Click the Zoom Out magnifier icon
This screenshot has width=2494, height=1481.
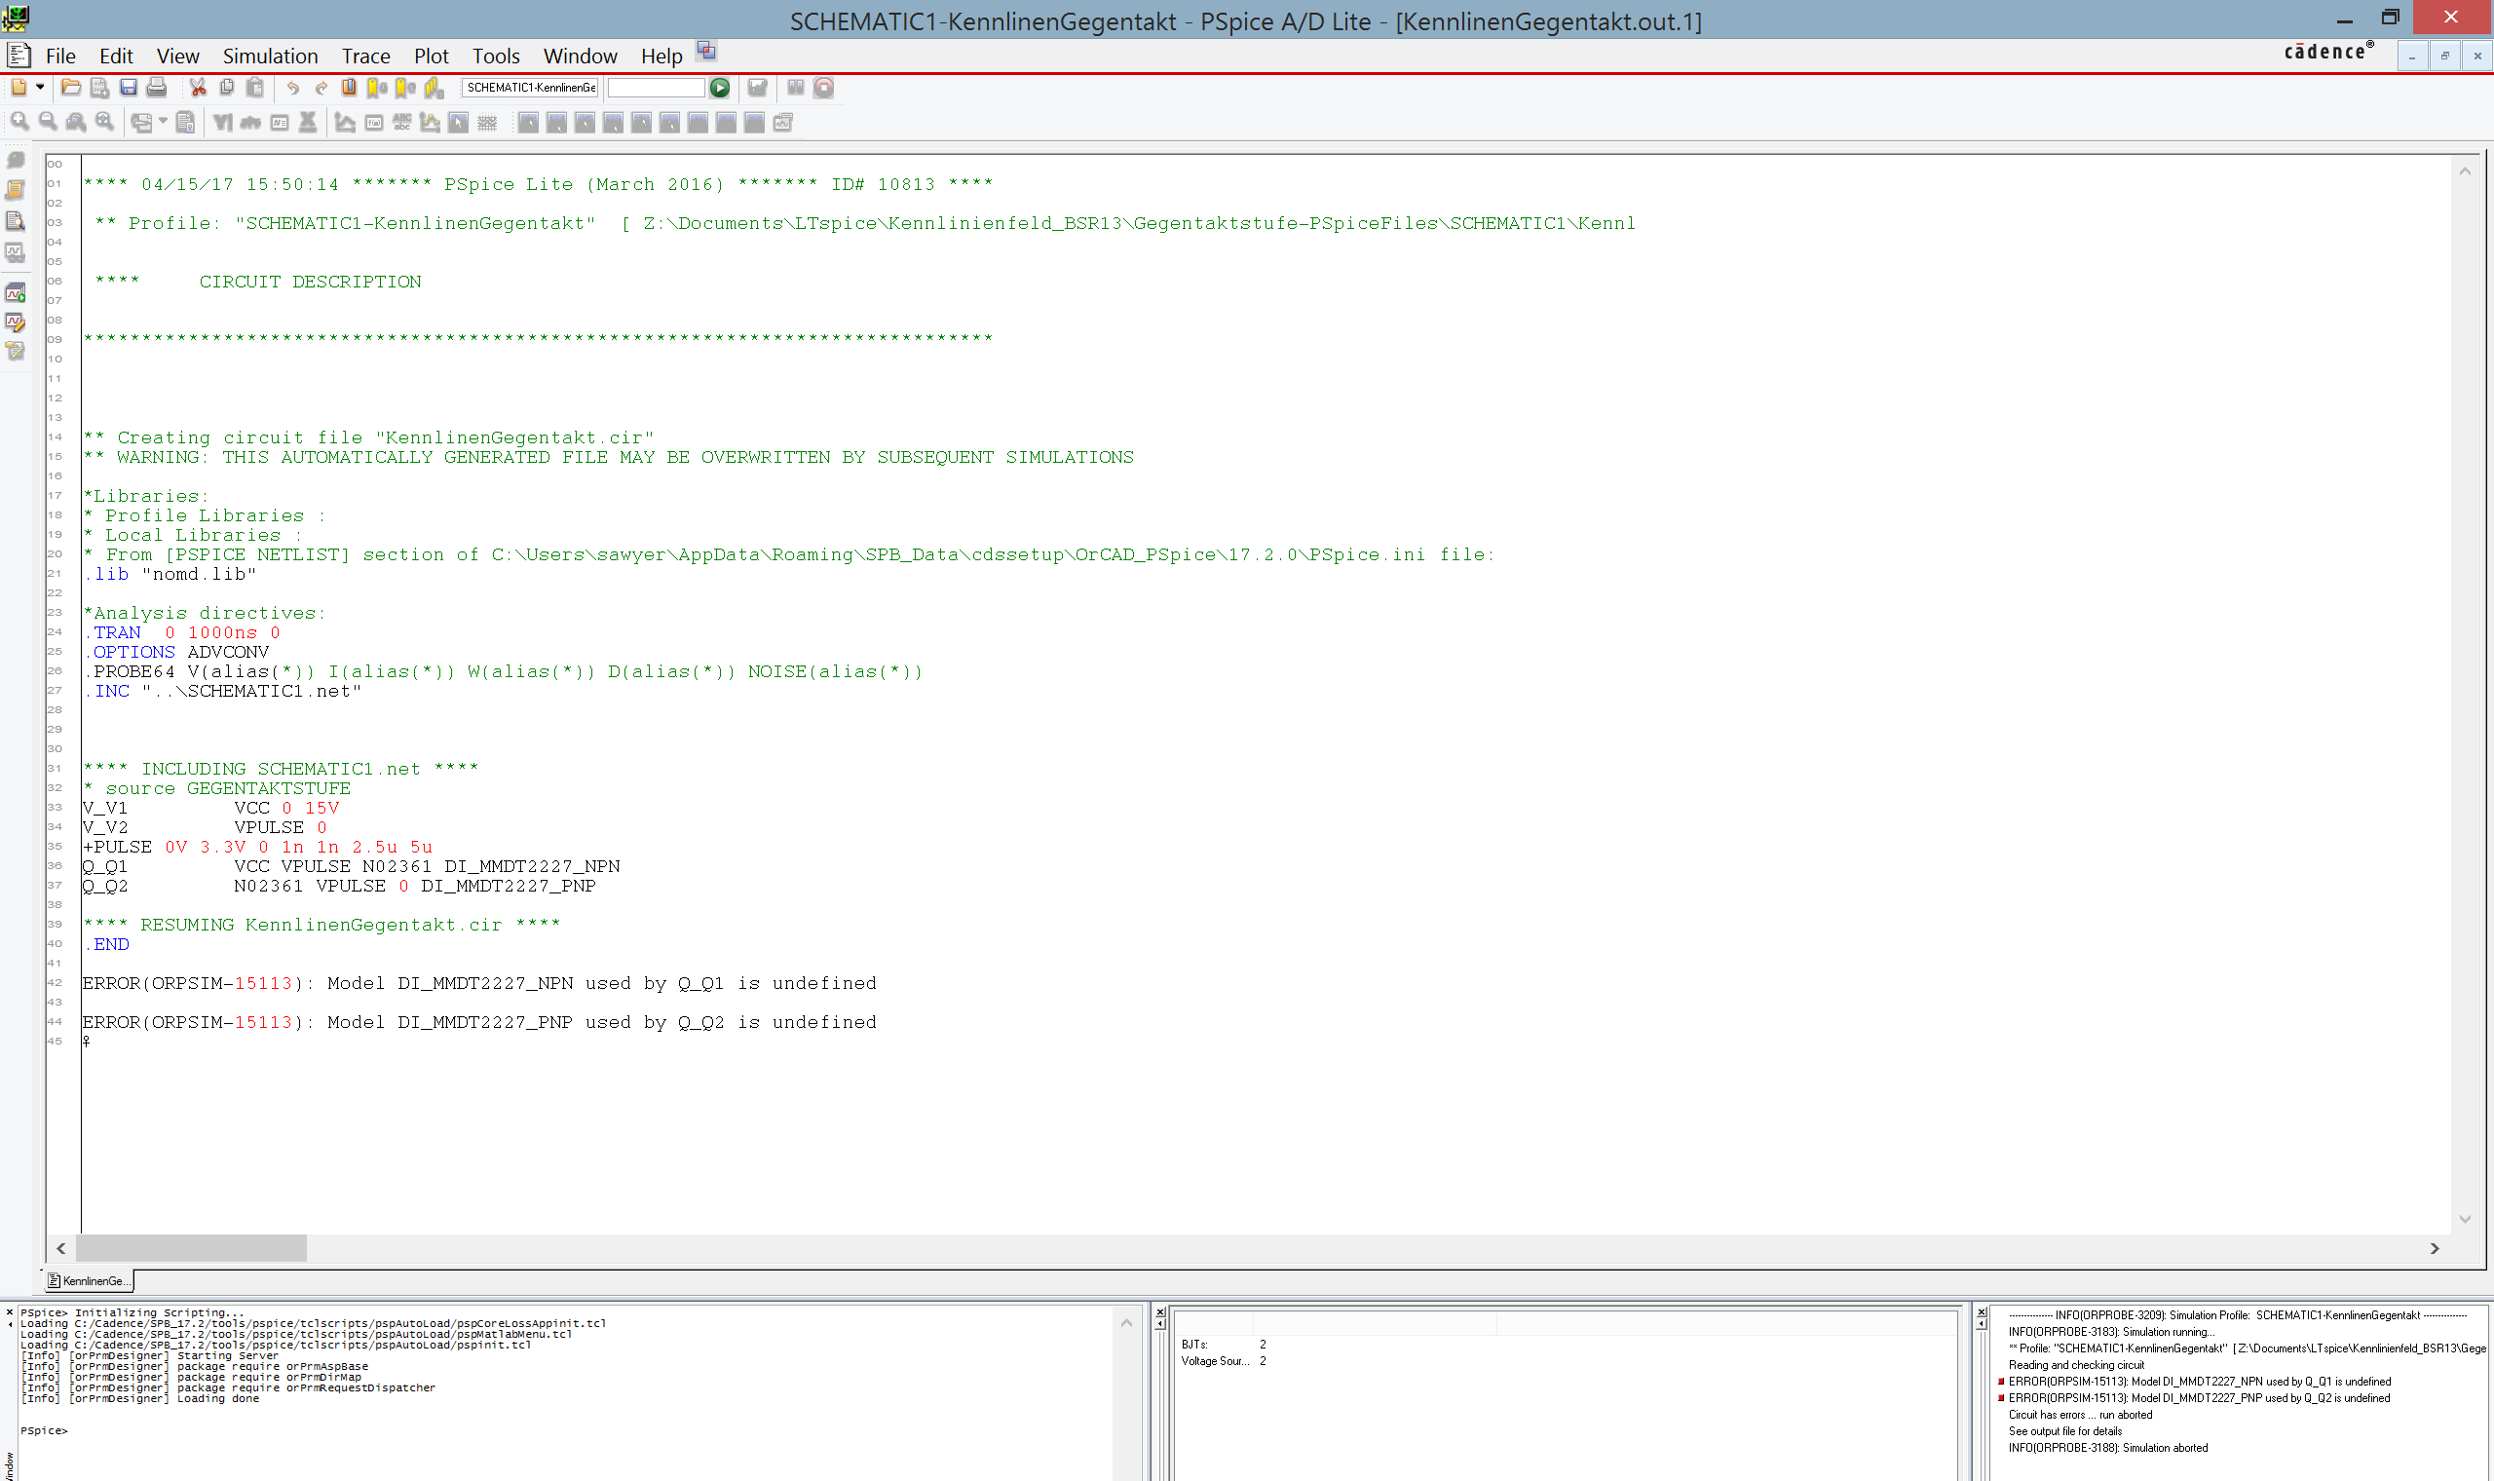tap(48, 122)
